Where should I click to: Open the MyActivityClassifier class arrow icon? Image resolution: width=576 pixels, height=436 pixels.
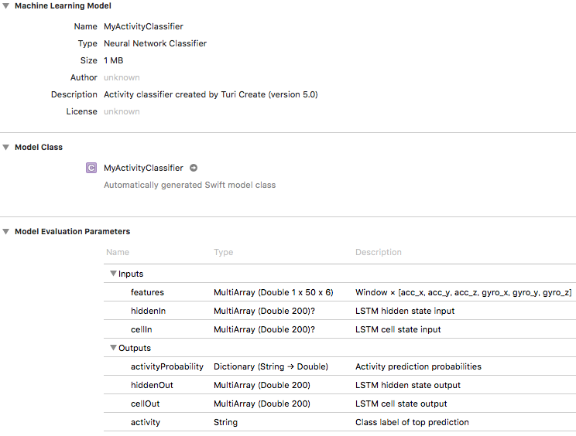(194, 168)
